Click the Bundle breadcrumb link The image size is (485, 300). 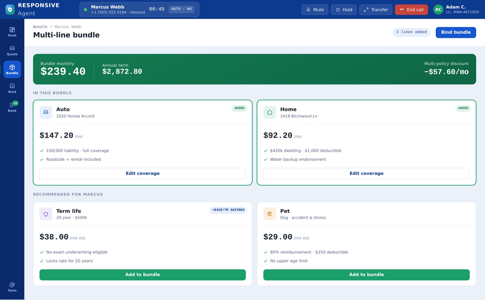(x=40, y=27)
